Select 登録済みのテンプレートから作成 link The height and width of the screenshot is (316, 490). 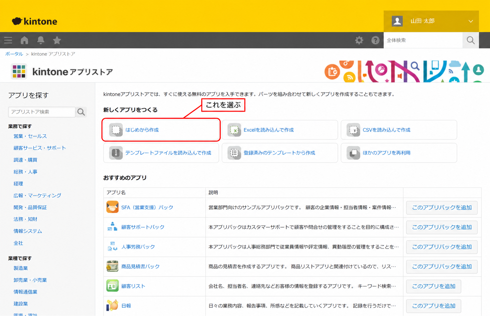click(279, 153)
